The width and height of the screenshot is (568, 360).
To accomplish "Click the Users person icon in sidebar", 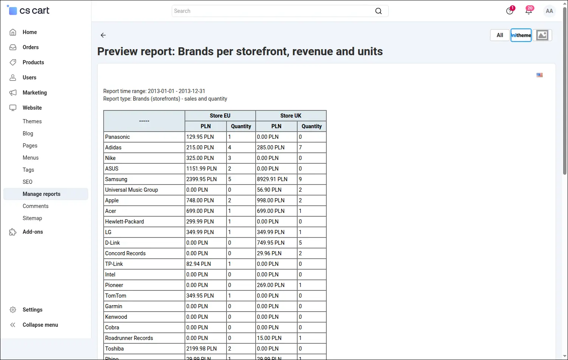I will [x=13, y=78].
